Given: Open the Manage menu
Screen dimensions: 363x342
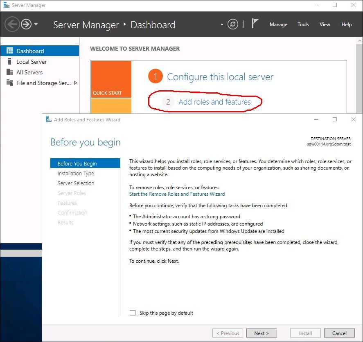Looking at the screenshot, I should (x=278, y=25).
